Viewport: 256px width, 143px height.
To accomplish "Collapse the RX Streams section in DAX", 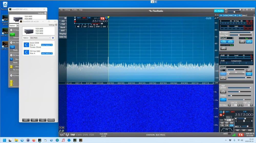I will (x=11, y=55).
